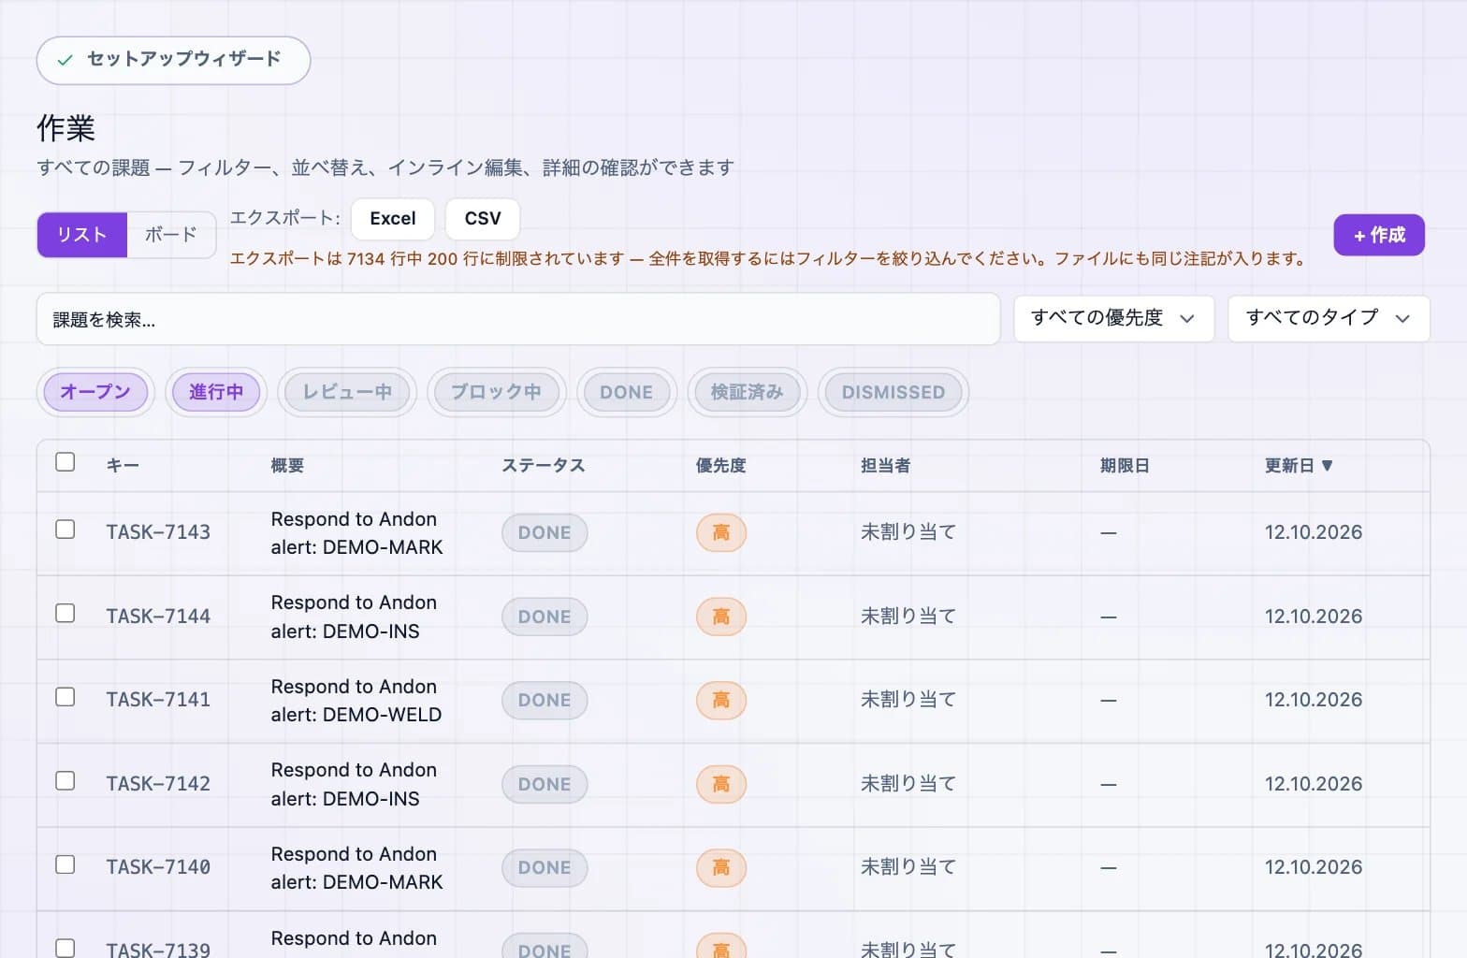The image size is (1467, 958).
Task: Open issue key TASK-7141
Action: tap(158, 700)
